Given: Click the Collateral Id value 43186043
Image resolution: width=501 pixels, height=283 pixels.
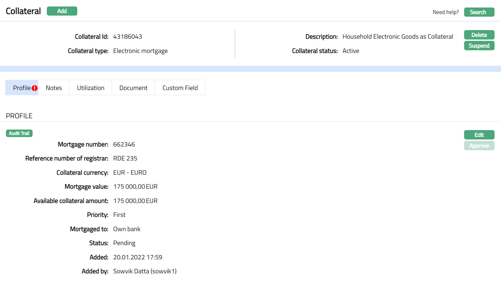Looking at the screenshot, I should (x=128, y=37).
